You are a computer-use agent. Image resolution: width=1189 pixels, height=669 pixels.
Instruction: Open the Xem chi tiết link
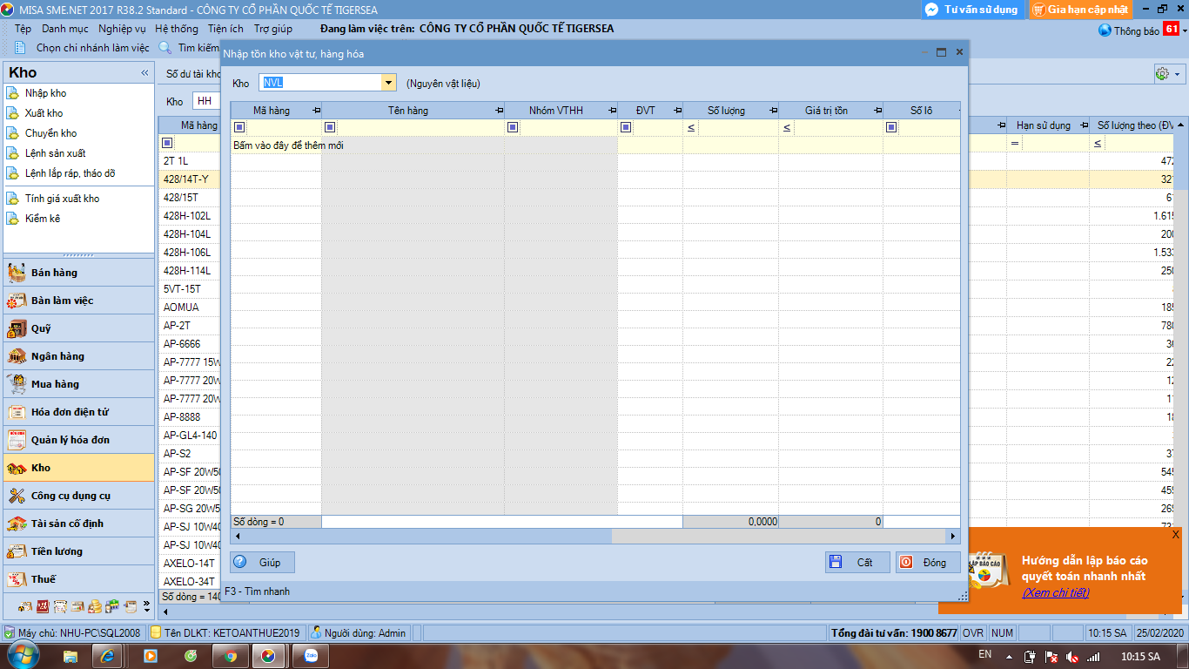tap(1055, 593)
